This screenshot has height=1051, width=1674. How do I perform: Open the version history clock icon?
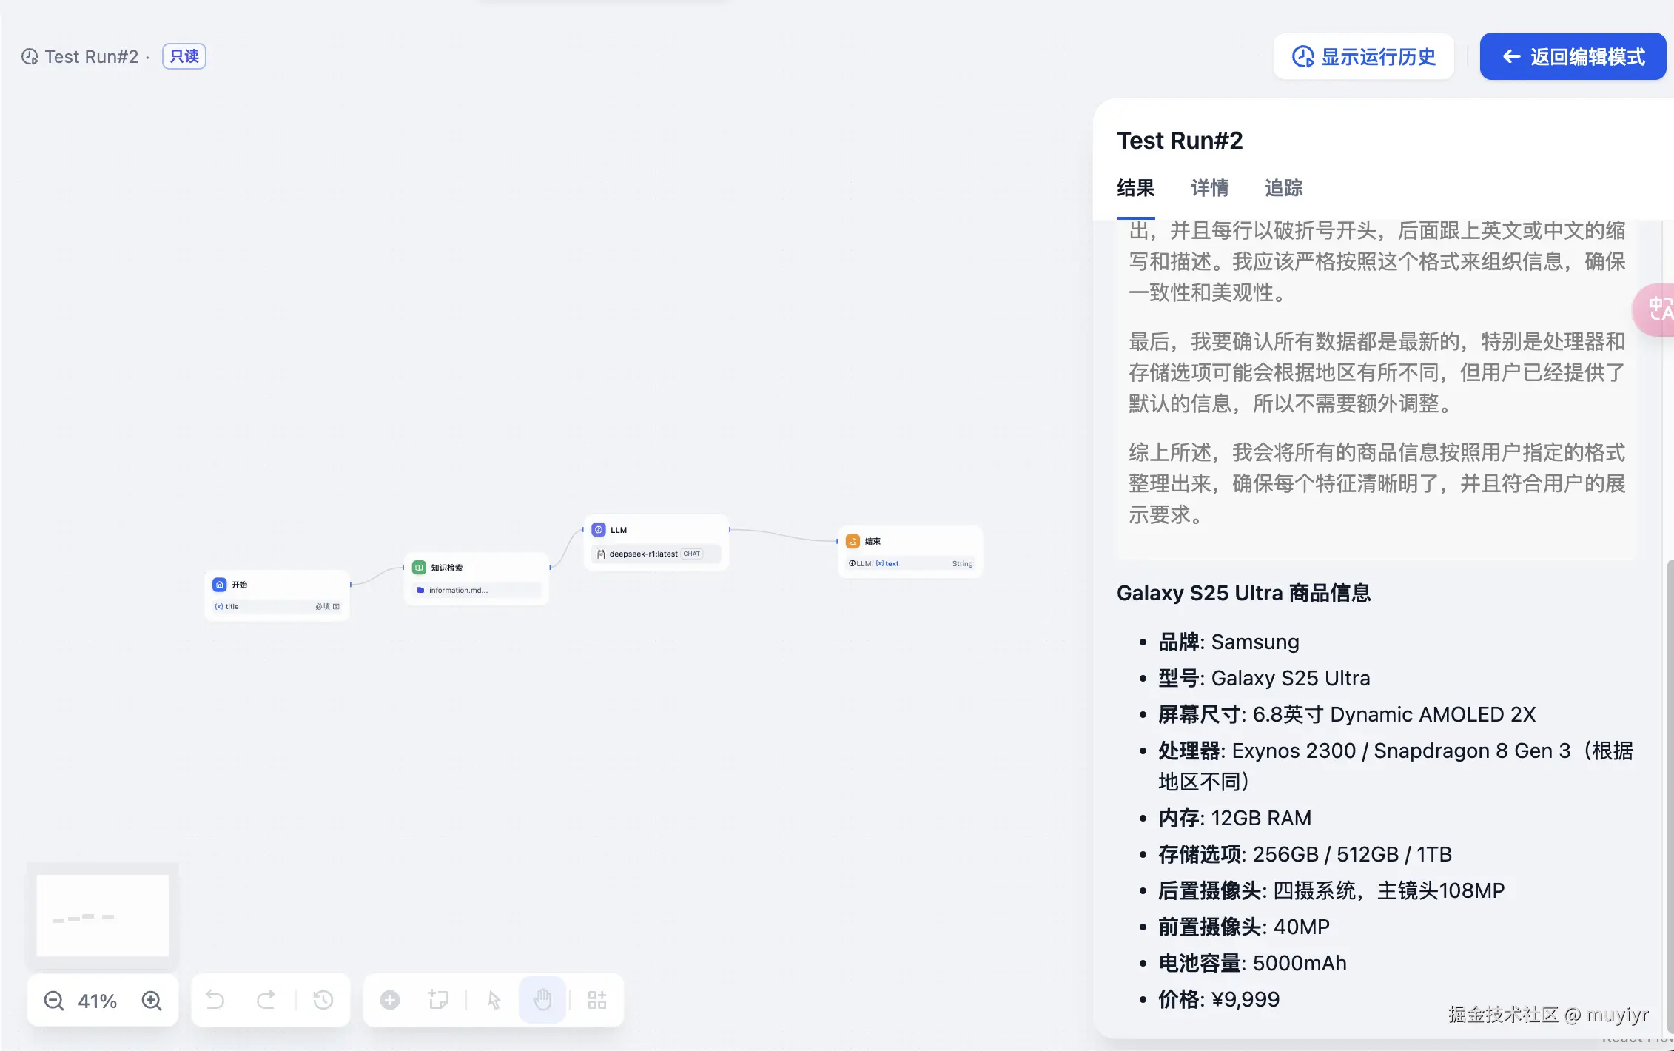323,1001
